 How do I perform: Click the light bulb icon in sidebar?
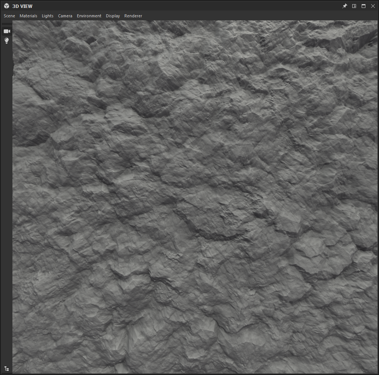click(6, 41)
